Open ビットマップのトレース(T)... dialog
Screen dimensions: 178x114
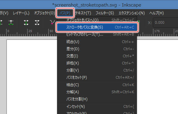[97, 34]
